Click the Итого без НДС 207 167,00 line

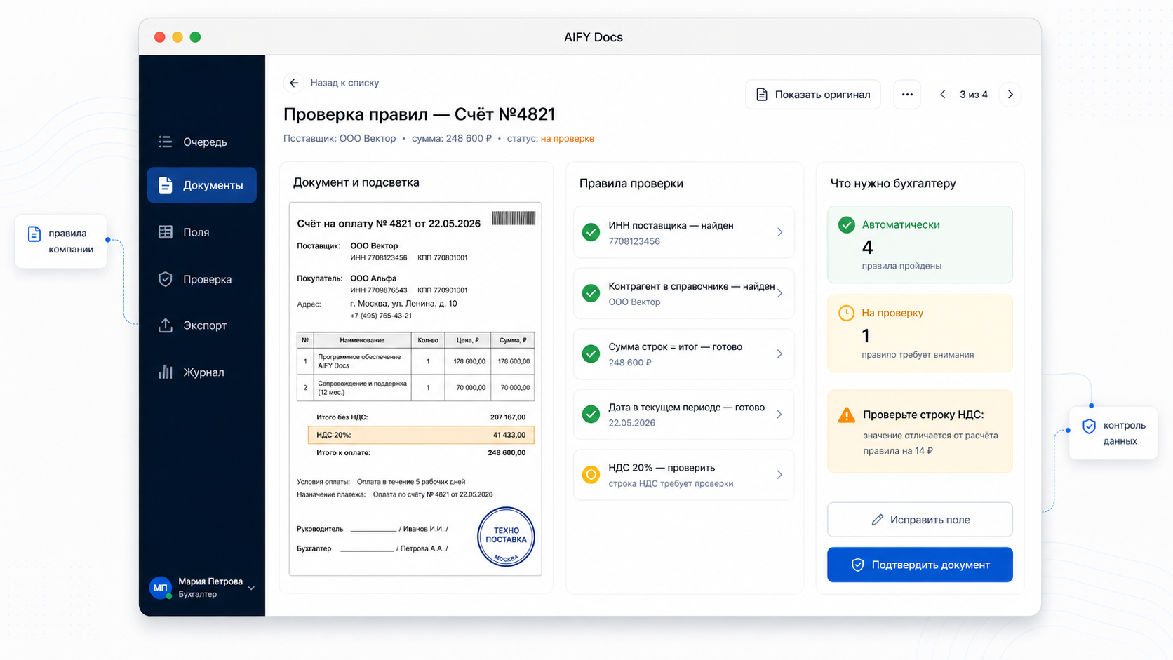coord(421,417)
